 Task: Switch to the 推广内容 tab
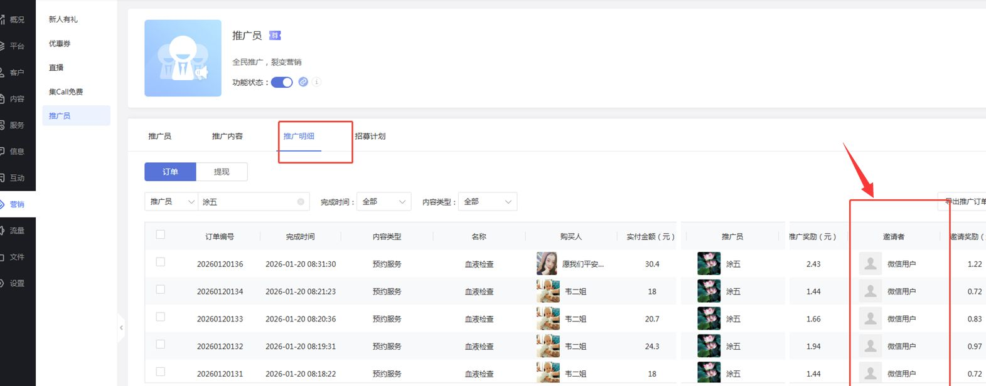pos(227,136)
